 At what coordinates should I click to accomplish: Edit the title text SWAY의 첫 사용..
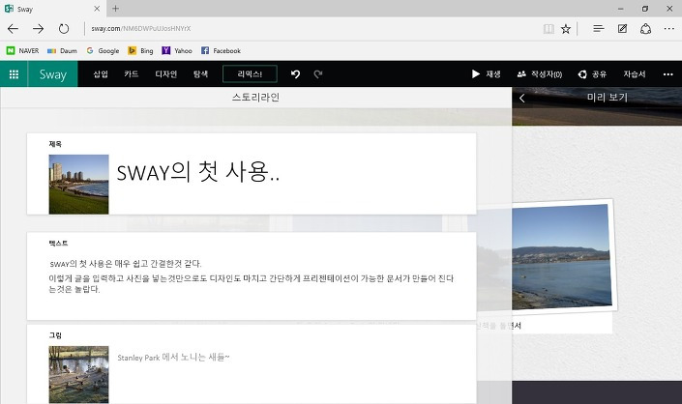(198, 172)
